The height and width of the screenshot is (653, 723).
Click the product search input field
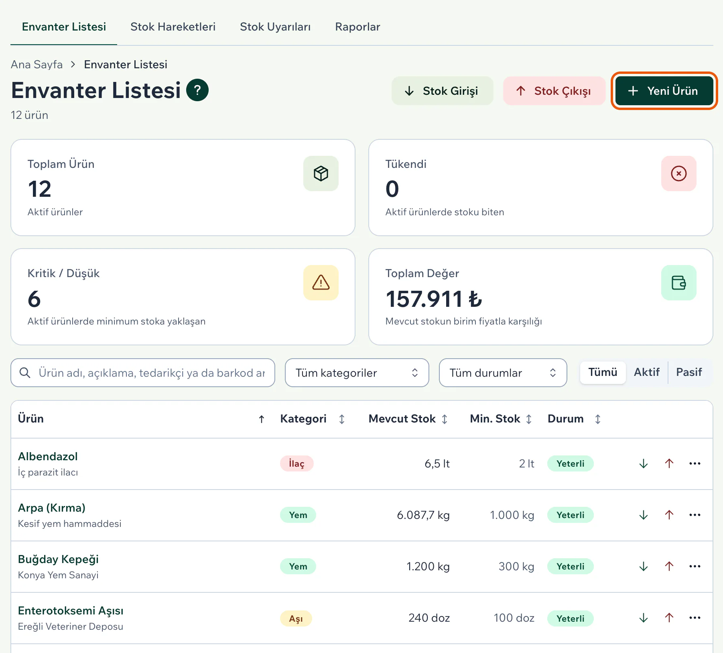(143, 373)
